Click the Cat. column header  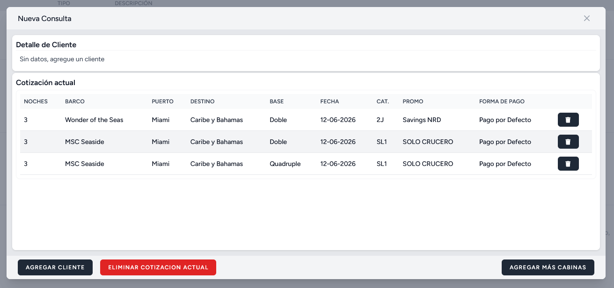coord(382,101)
